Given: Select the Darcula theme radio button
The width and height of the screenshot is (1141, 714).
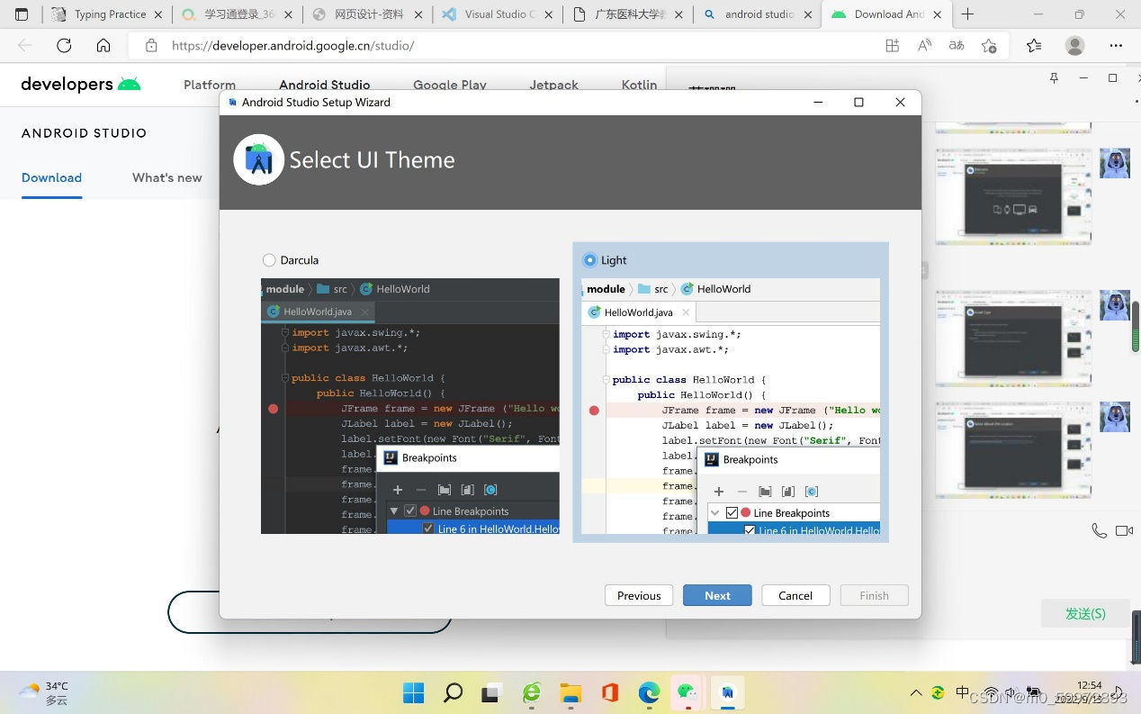Looking at the screenshot, I should [x=269, y=259].
